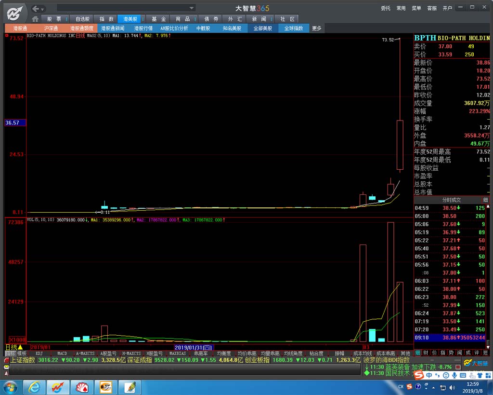The image size is (493, 395).
Task: Select 全部美股 sub-tab
Action: click(262, 28)
